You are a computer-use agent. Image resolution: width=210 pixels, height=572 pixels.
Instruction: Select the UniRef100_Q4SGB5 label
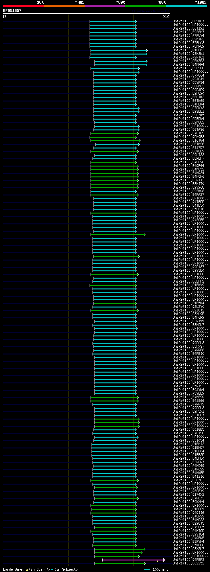coord(188,220)
